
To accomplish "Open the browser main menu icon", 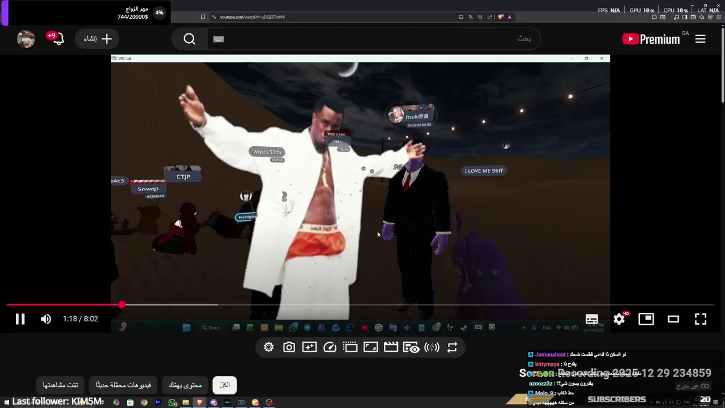I will (x=719, y=17).
